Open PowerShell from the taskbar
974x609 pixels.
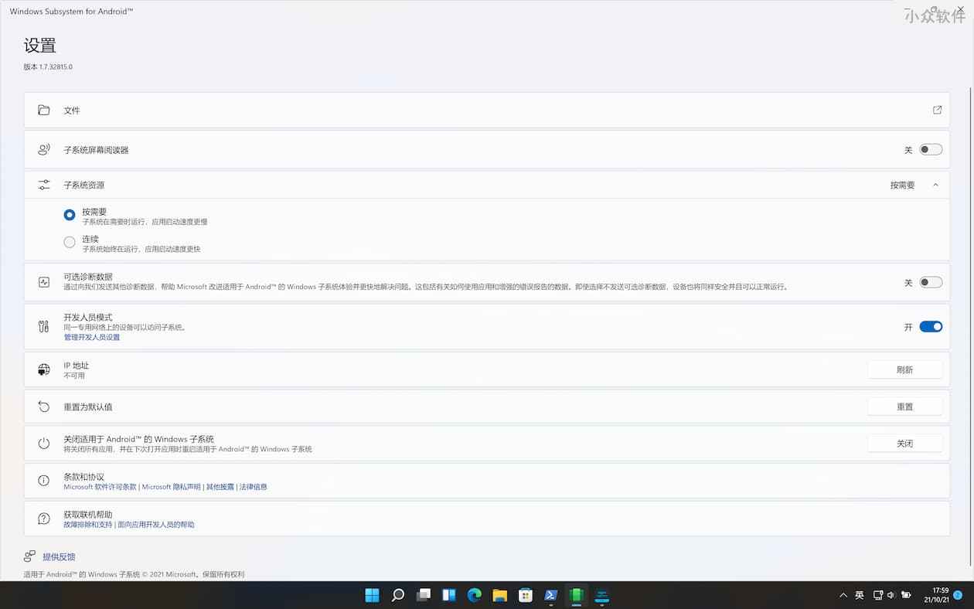point(551,595)
